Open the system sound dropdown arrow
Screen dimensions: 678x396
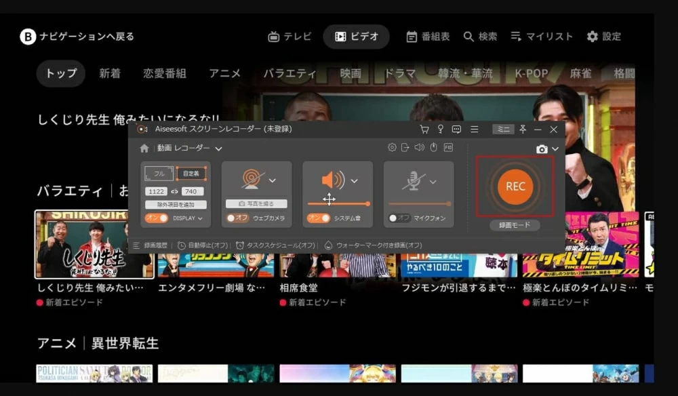tap(354, 181)
